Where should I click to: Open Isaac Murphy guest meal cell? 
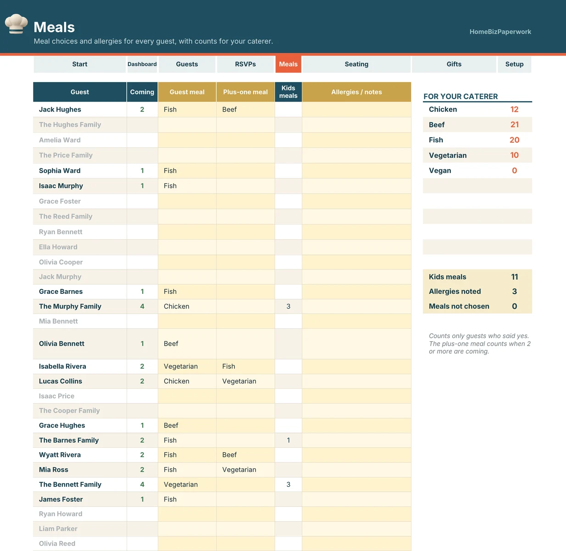click(187, 186)
